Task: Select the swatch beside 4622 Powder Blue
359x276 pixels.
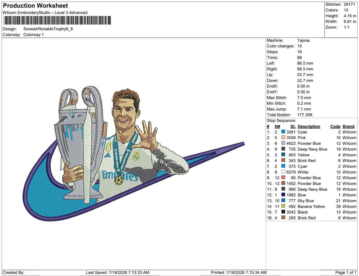Action: (x=283, y=143)
